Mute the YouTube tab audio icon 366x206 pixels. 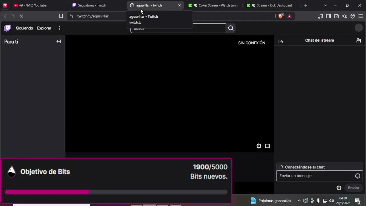click(x=21, y=5)
